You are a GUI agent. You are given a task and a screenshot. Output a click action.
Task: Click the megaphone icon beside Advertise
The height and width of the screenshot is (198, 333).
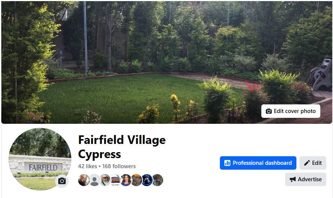(293, 179)
